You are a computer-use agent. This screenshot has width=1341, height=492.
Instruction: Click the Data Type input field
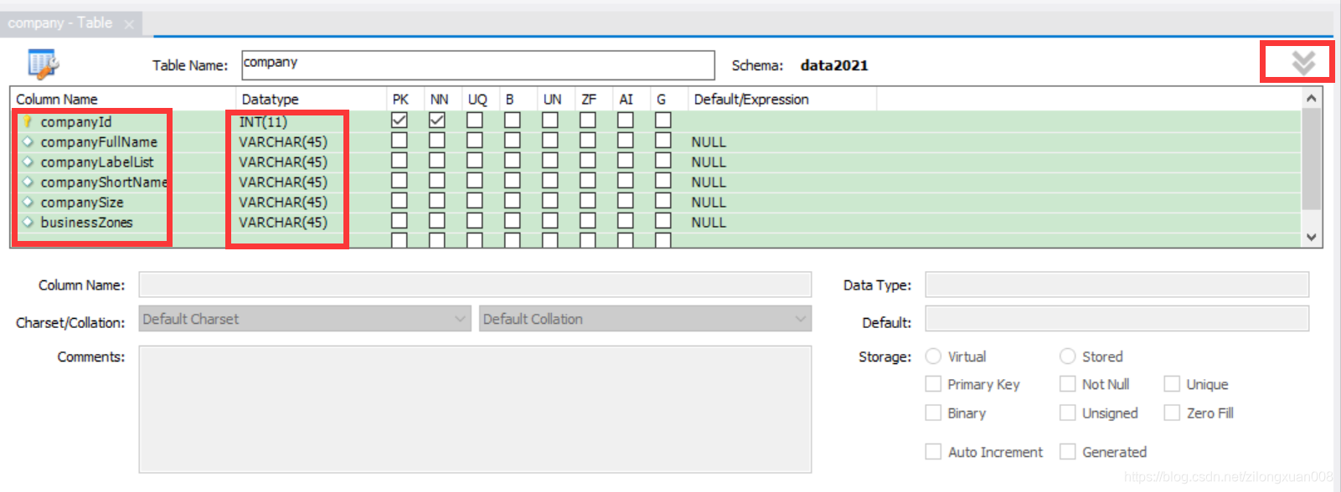click(x=1117, y=284)
